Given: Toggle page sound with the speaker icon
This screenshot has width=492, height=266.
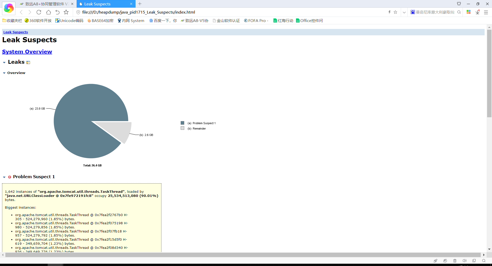Looking at the screenshot, I should point(464,261).
